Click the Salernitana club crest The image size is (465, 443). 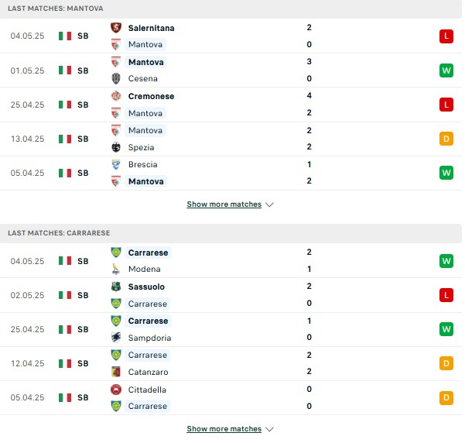pyautogui.click(x=116, y=28)
